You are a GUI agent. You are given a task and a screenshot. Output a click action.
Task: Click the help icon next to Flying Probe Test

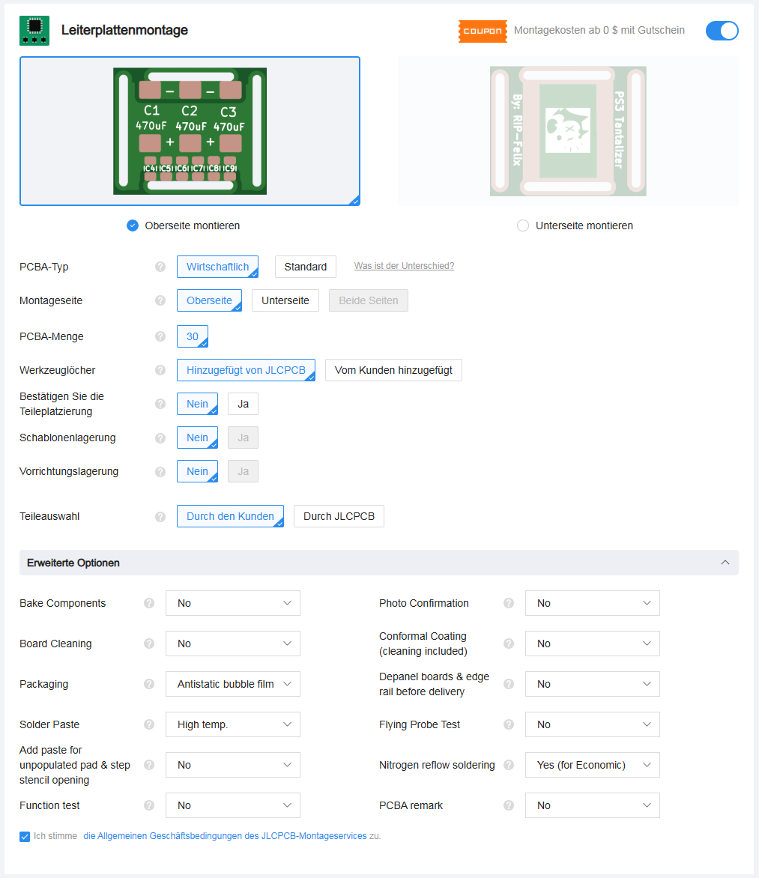click(509, 724)
